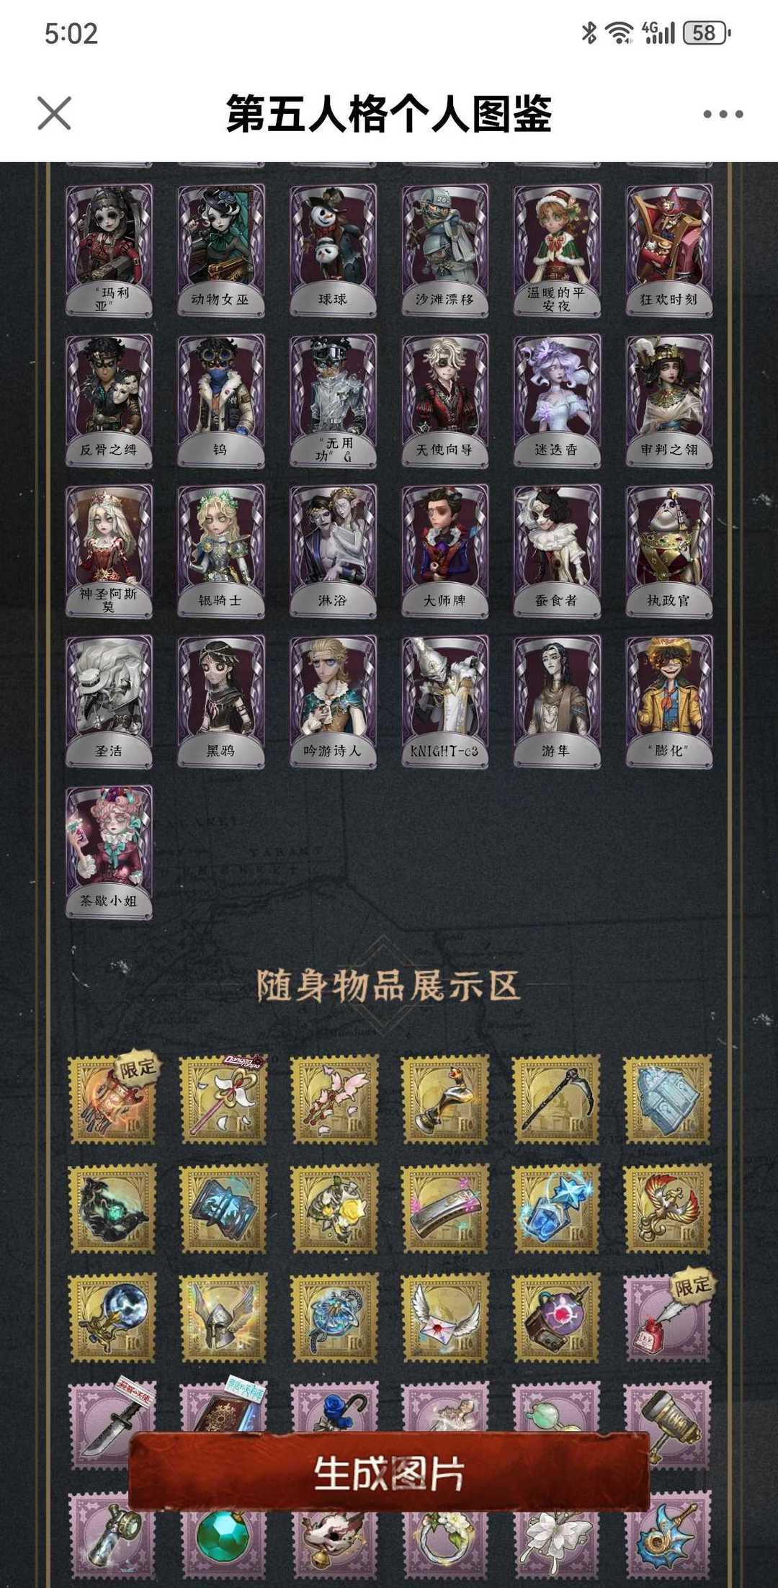Select the harmonica accessory stamp
The height and width of the screenshot is (1588, 778).
(445, 1209)
